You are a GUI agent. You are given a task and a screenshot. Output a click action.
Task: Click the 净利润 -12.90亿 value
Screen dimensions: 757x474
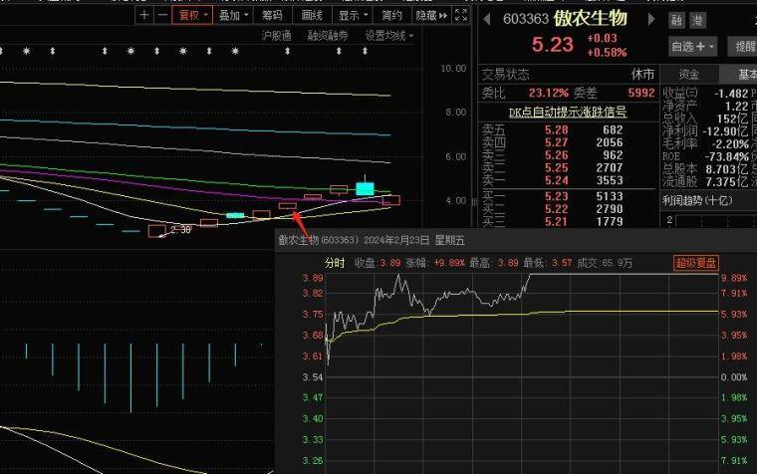725,131
